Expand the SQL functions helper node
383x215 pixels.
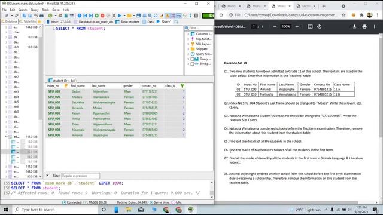coord(189,39)
